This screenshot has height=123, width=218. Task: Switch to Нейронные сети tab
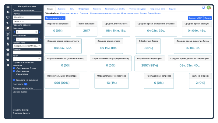pos(157,9)
